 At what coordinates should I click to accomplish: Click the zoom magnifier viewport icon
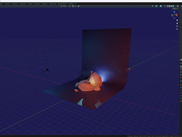177,20
